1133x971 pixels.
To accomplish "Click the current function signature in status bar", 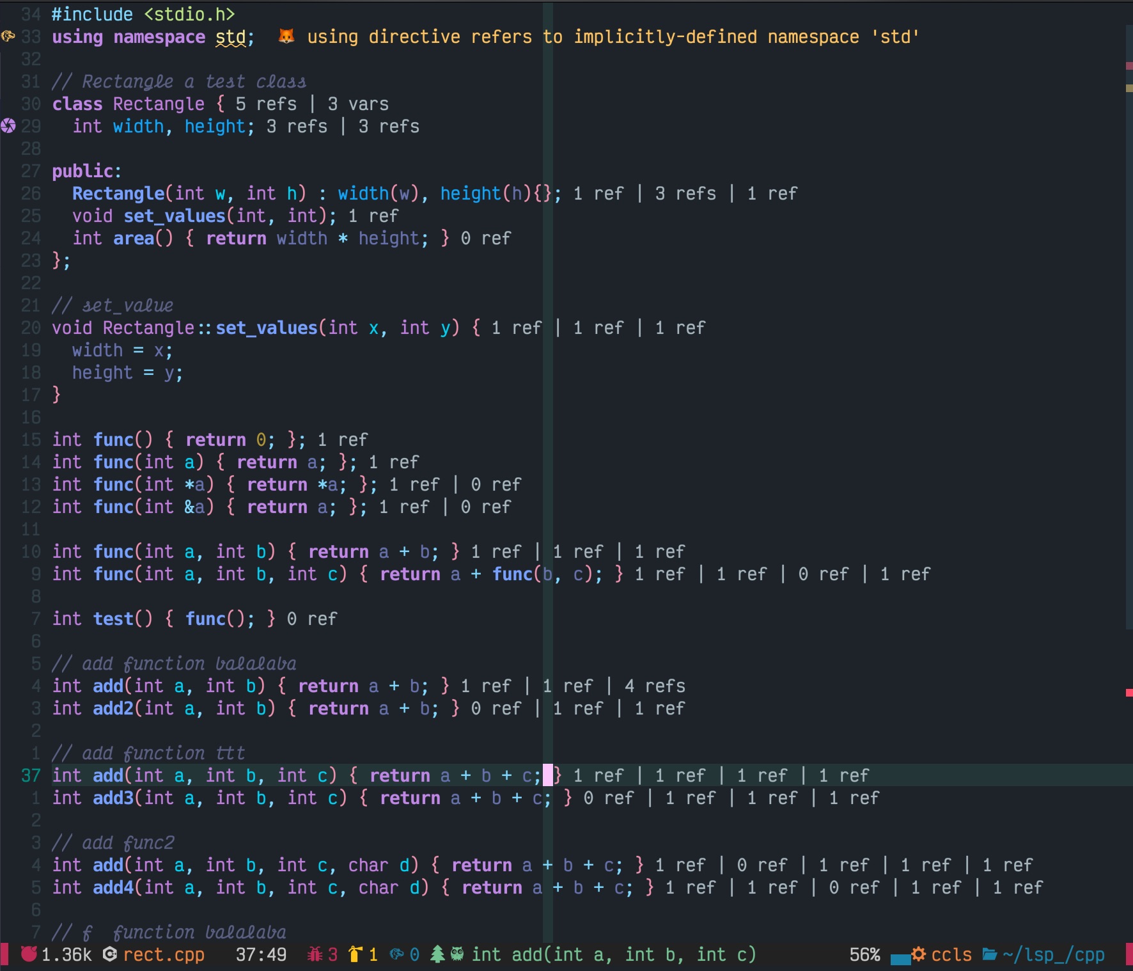I will (x=614, y=955).
